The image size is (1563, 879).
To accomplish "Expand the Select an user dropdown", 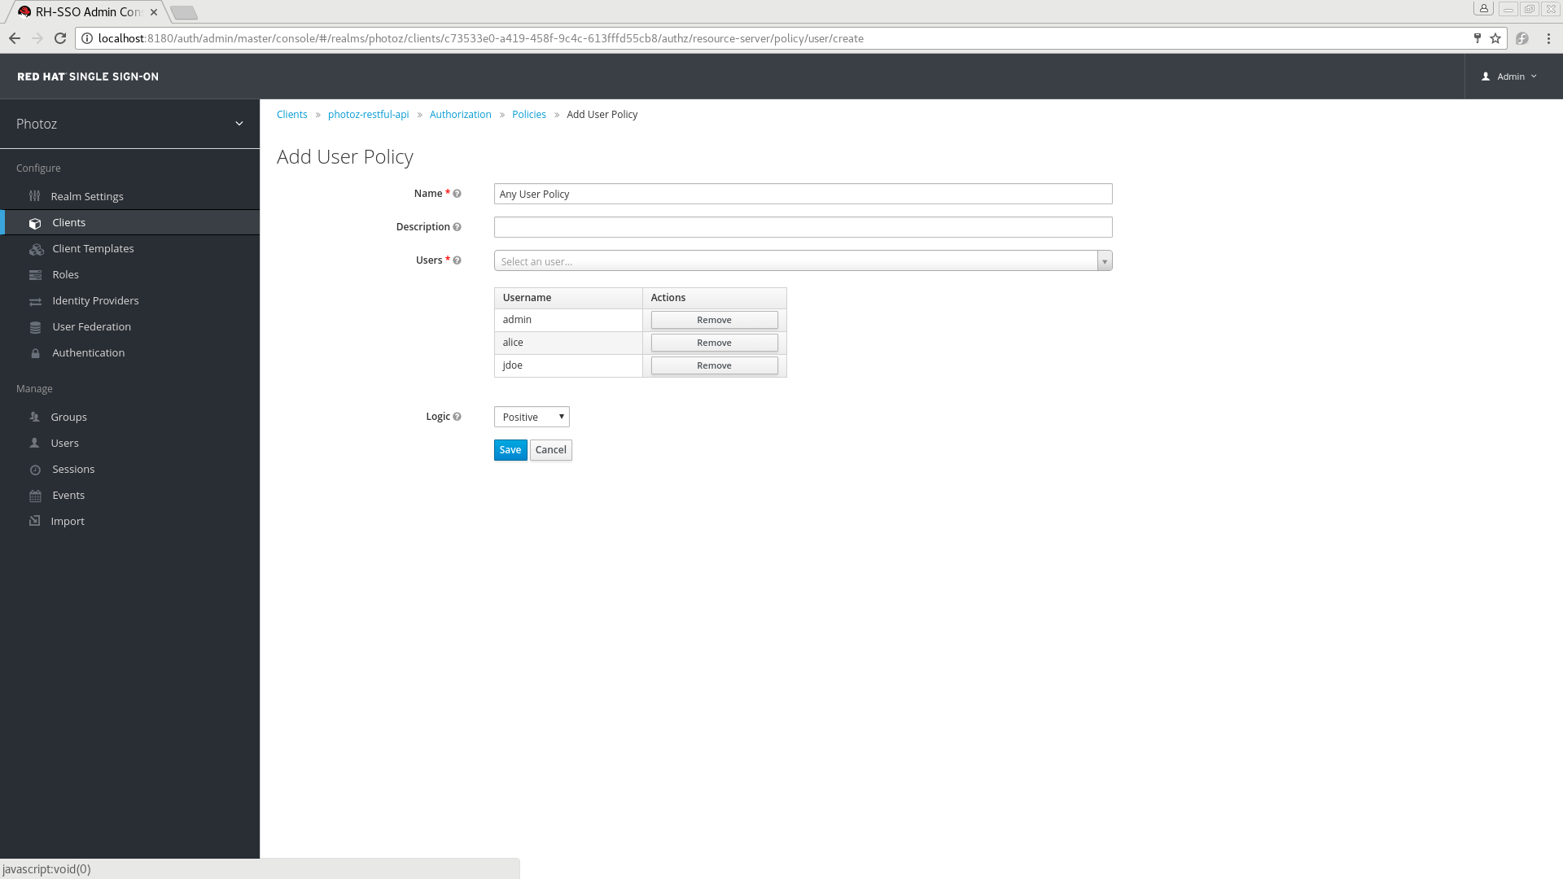I will [1104, 260].
